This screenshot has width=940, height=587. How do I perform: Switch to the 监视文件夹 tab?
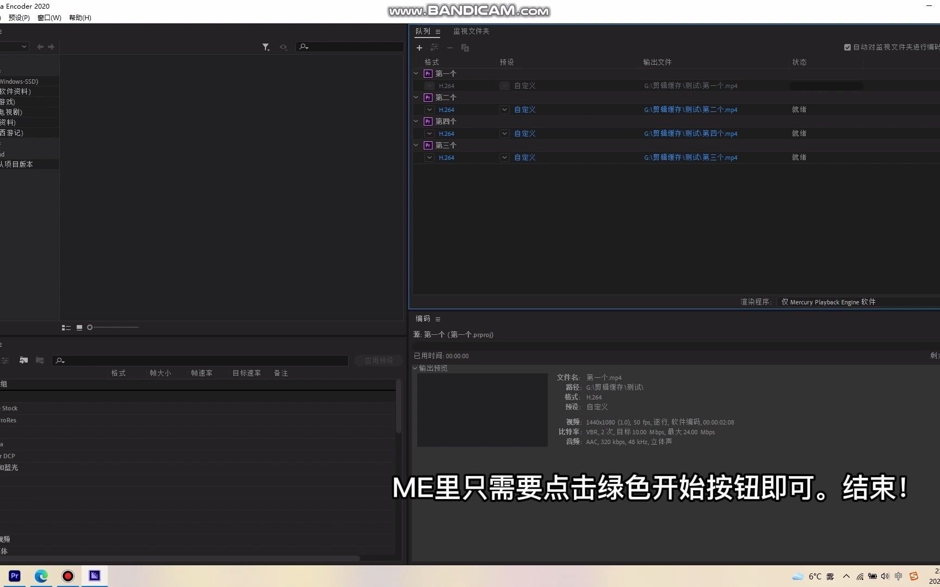(472, 32)
